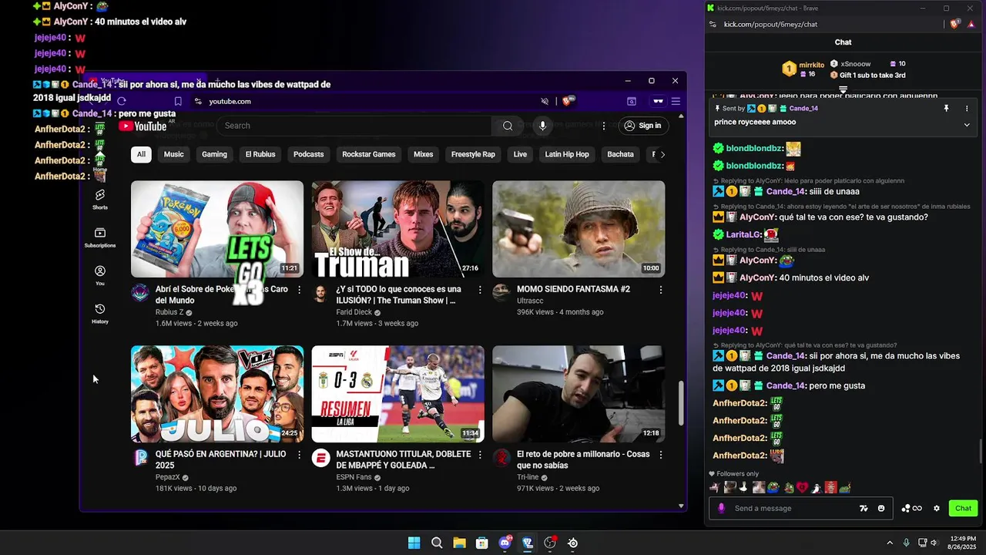Select the Rockstar Games chip
Image resolution: width=986 pixels, height=555 pixels.
[369, 154]
